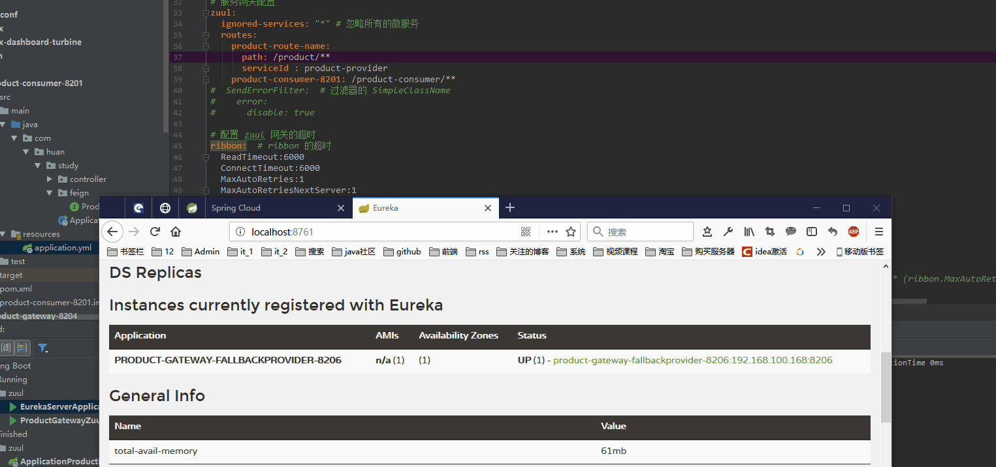Click line 37 path /product/** in editor
The height and width of the screenshot is (467, 996).
click(285, 57)
